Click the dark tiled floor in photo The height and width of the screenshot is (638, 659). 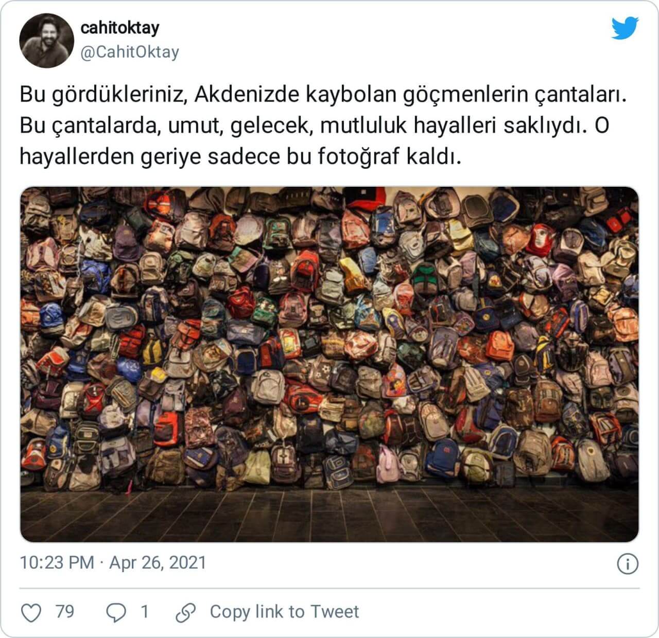coord(329,515)
